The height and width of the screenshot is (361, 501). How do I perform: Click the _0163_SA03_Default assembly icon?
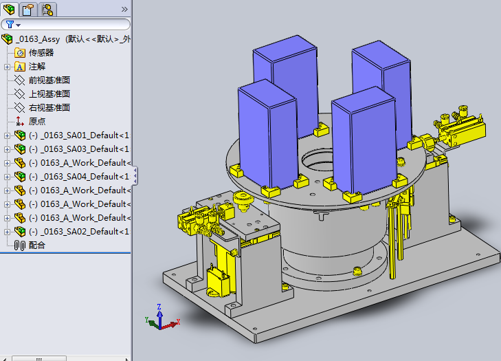pyautogui.click(x=20, y=149)
